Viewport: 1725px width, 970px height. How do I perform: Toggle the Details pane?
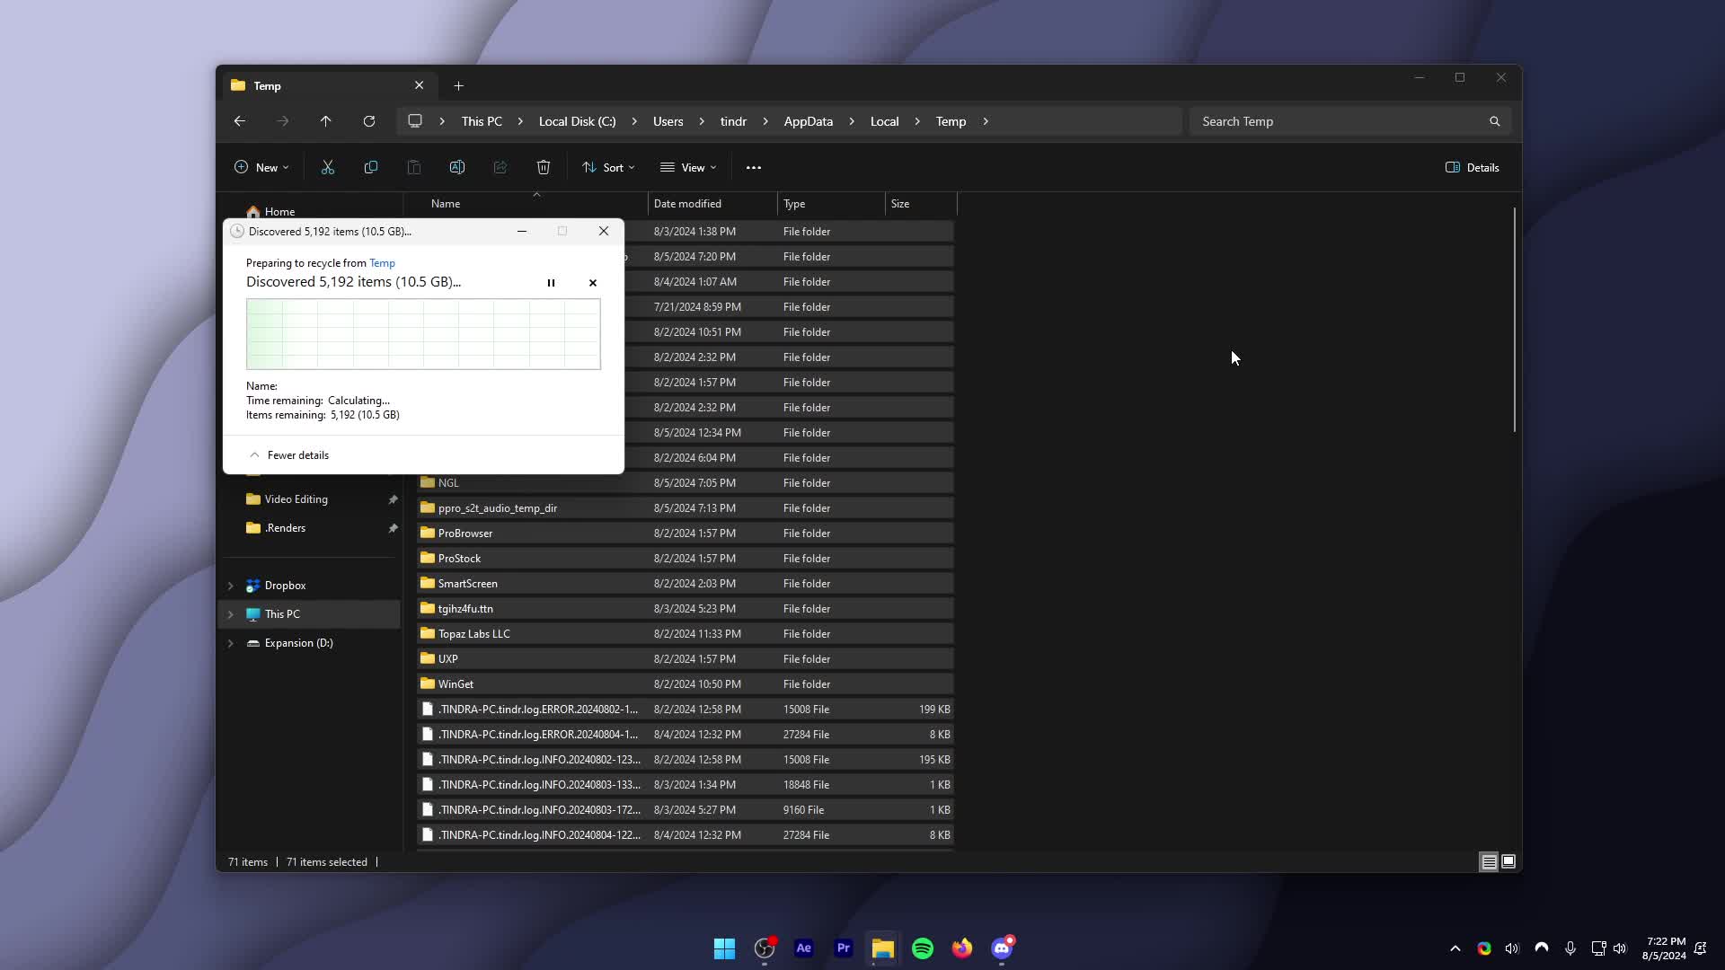tap(1472, 167)
